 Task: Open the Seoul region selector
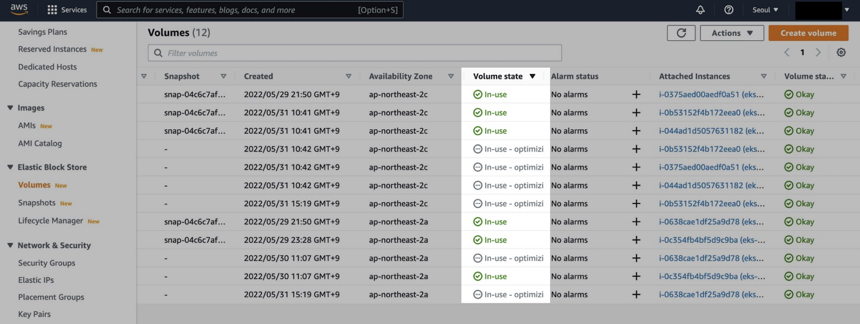click(765, 10)
